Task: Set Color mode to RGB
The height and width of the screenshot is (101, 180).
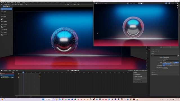Action: point(171,62)
